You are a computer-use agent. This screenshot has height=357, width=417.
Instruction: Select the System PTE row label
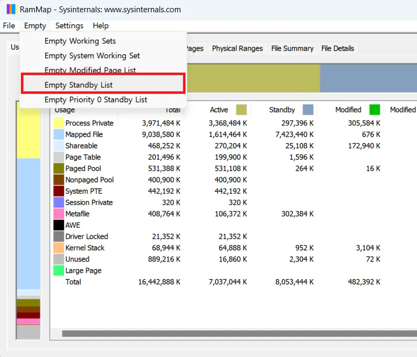84,191
